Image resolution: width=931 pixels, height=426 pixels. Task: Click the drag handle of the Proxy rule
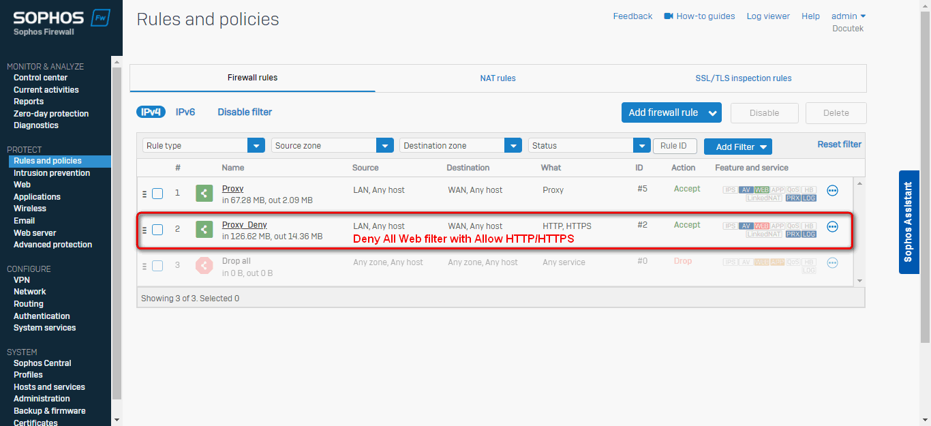pos(144,194)
